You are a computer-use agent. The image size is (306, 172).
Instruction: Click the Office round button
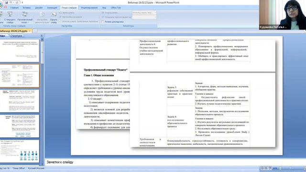[x=1, y=5]
